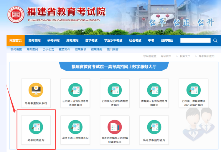Click 高考高招应用 in the breadcrumb
Screen dimensions: 221x152
pos(207,56)
